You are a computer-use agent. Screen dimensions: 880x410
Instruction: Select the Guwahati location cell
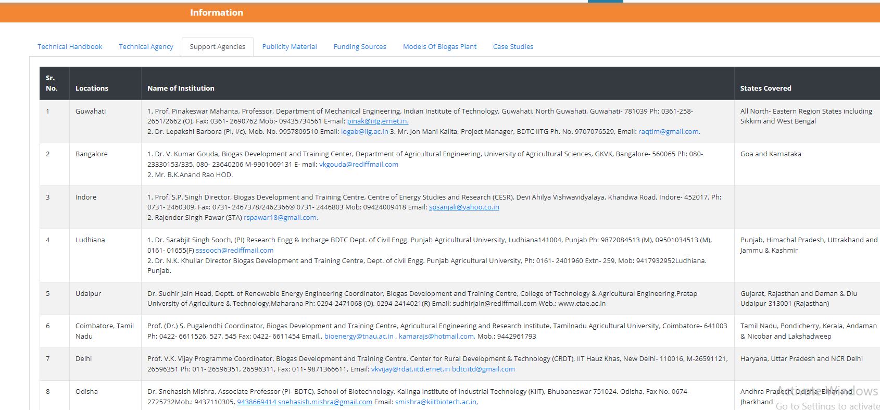[105, 121]
